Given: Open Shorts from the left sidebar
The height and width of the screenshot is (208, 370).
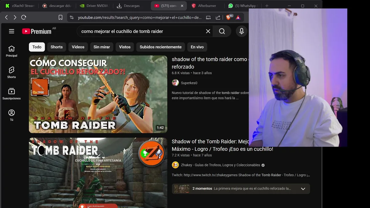Looking at the screenshot, I should (x=12, y=73).
